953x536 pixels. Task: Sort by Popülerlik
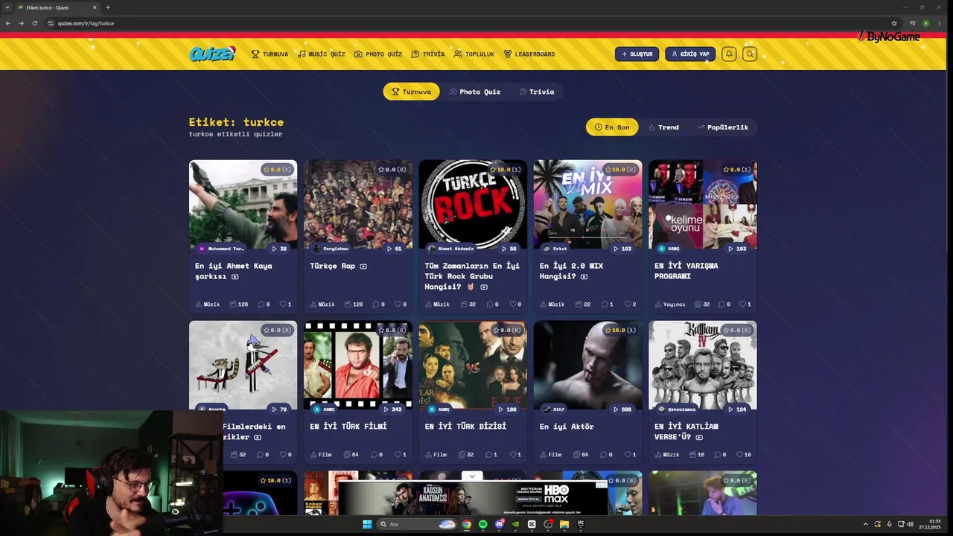click(723, 127)
